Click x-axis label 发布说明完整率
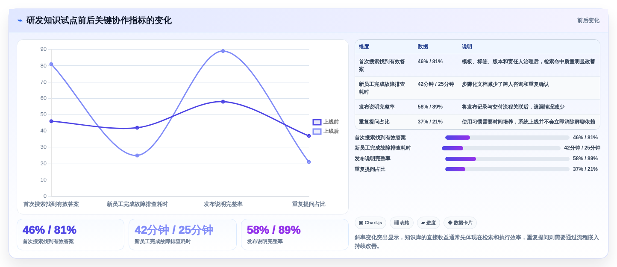 pos(223,204)
